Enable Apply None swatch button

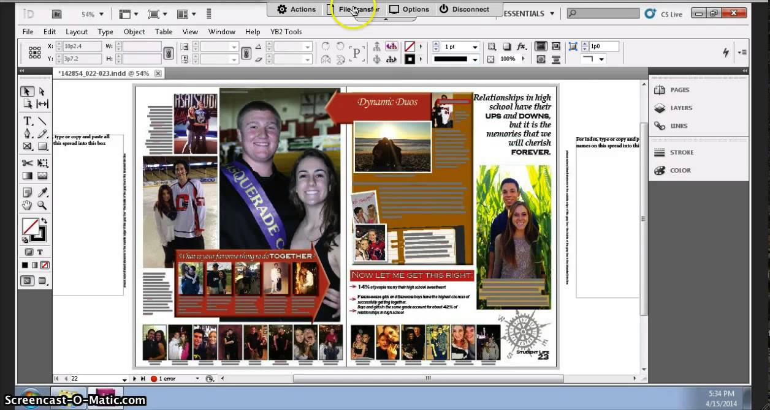[45, 265]
